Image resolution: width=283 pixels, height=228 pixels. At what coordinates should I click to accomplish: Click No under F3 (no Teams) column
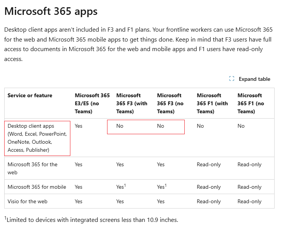[x=161, y=126]
